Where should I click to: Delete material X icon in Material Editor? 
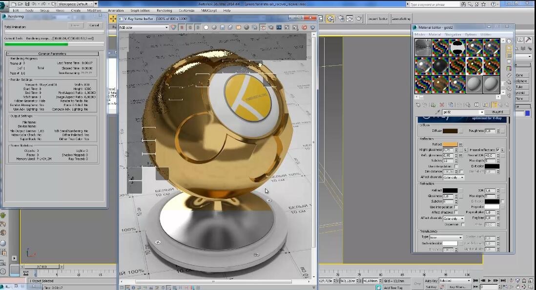442,105
